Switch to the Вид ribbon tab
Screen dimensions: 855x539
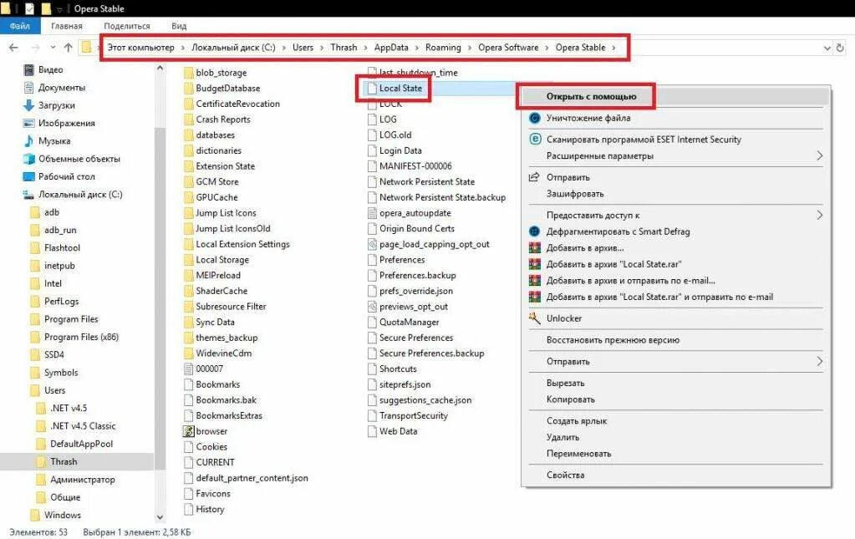[x=179, y=26]
